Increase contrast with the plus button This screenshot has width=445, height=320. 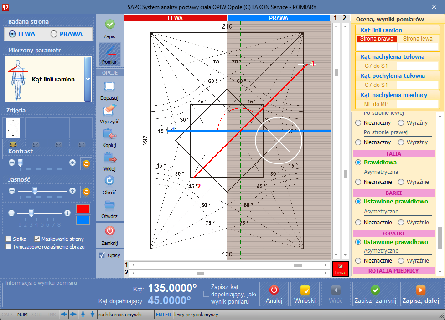[x=72, y=163]
